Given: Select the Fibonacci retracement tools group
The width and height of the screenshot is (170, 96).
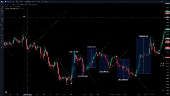Looking at the screenshot, I should point(2,11).
